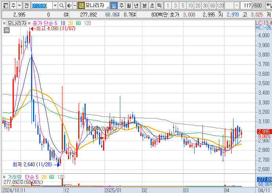Click orange 20 price moving-average legend
The width and height of the screenshot is (272, 193).
point(70,23)
